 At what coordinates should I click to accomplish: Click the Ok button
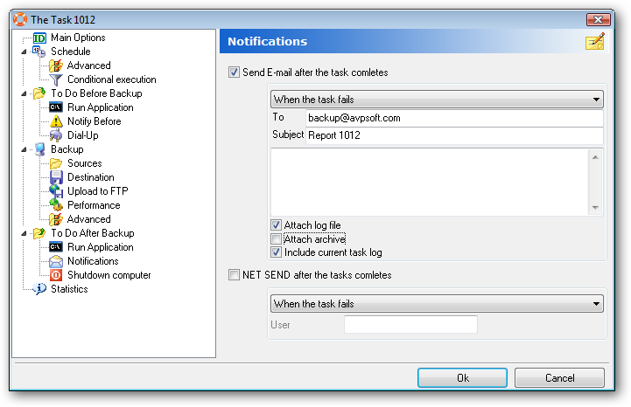click(462, 377)
